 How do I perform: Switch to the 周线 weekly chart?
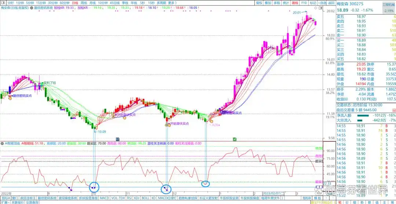pyautogui.click(x=84, y=3)
